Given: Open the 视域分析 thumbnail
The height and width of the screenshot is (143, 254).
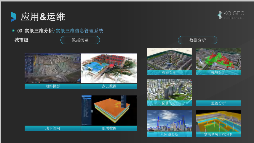Looking at the screenshot, I should (218, 59).
